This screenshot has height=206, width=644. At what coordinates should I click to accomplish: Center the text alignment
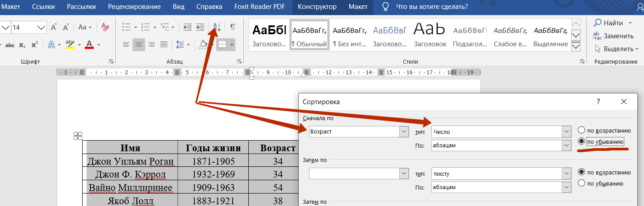pyautogui.click(x=139, y=44)
